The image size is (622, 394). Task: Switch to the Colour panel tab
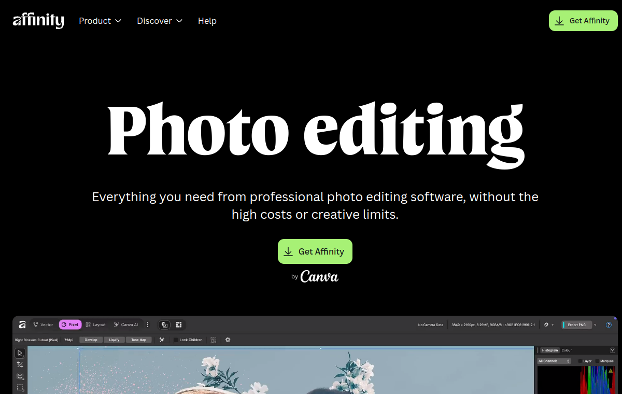click(x=567, y=350)
